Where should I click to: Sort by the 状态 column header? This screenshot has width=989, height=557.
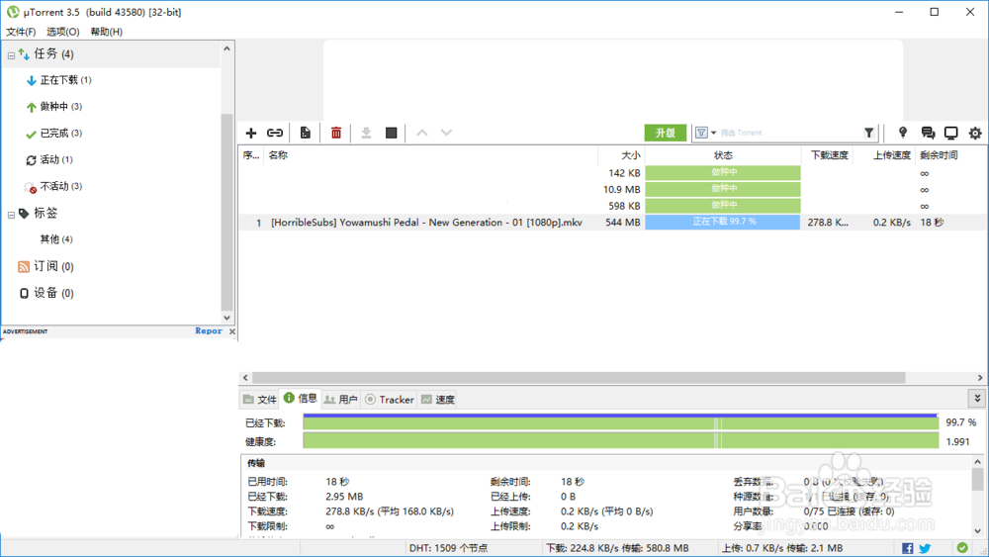723,155
